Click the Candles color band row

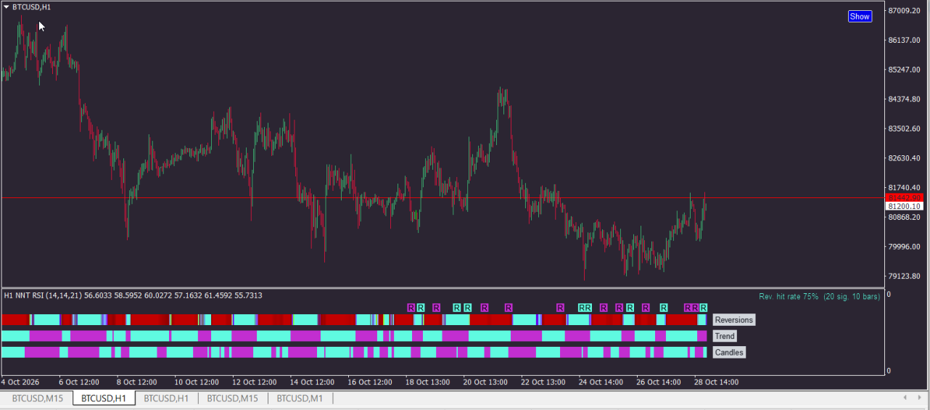click(x=354, y=352)
